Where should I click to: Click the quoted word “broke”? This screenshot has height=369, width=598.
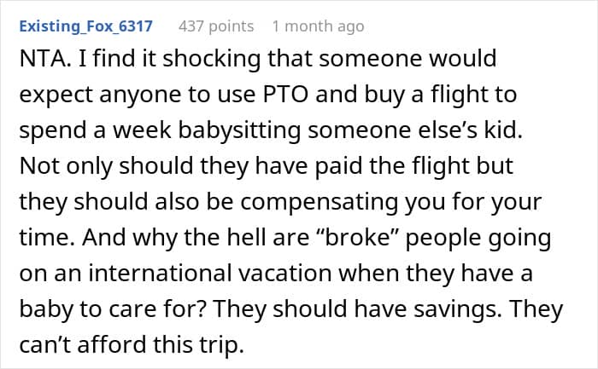click(357, 237)
